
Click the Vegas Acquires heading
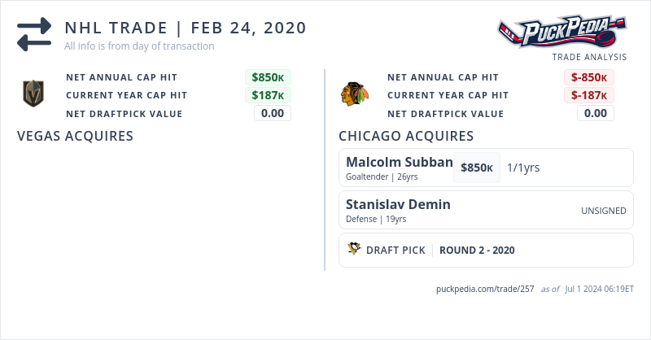pyautogui.click(x=75, y=136)
